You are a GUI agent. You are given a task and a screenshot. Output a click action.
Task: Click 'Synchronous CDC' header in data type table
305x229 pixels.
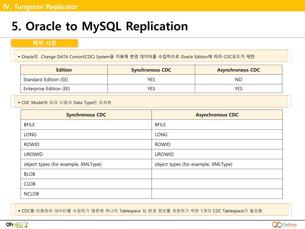point(86,115)
